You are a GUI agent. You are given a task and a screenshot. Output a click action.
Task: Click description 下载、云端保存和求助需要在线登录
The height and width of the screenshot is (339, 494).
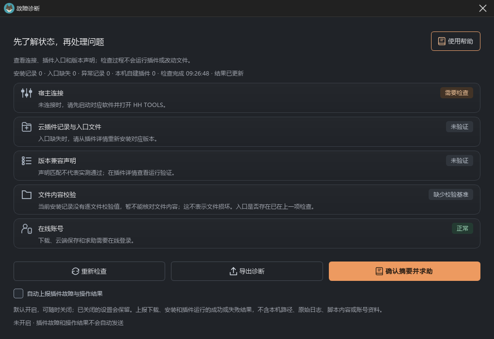point(87,240)
